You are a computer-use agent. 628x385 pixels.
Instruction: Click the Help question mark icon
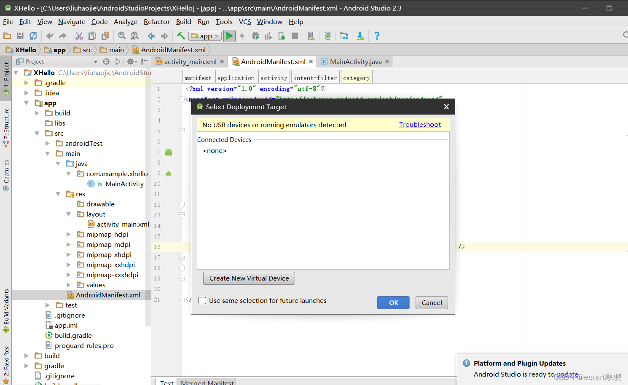[377, 36]
